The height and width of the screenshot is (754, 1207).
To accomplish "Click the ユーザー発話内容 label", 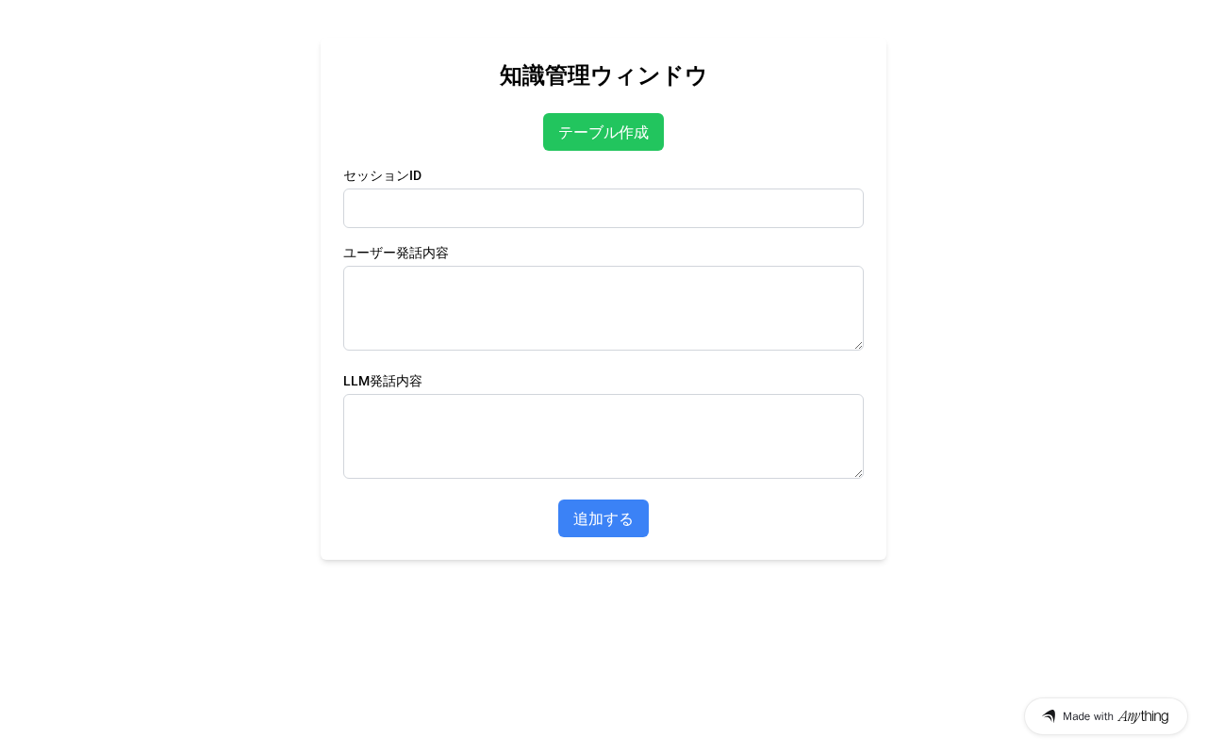I will pos(396,253).
